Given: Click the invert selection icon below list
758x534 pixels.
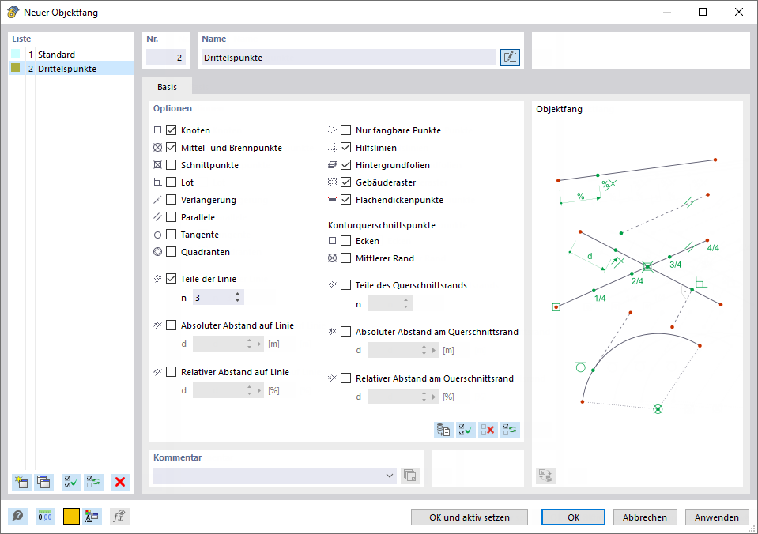Looking at the screenshot, I should click(x=94, y=482).
